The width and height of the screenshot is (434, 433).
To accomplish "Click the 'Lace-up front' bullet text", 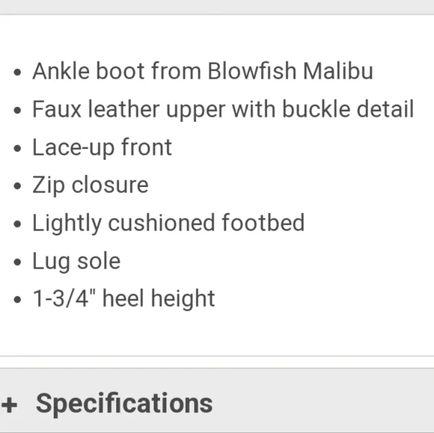I will [102, 147].
